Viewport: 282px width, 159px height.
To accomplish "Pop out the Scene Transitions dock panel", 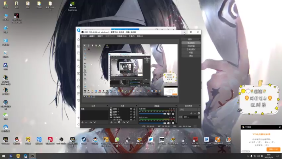I will tap(200, 106).
